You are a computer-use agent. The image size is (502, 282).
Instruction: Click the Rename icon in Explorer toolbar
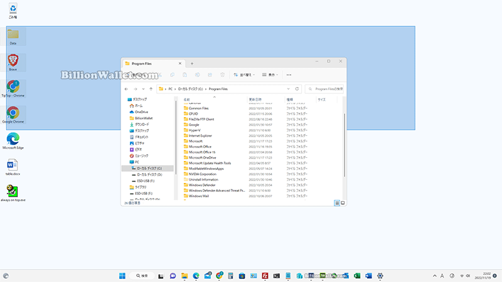(x=197, y=75)
